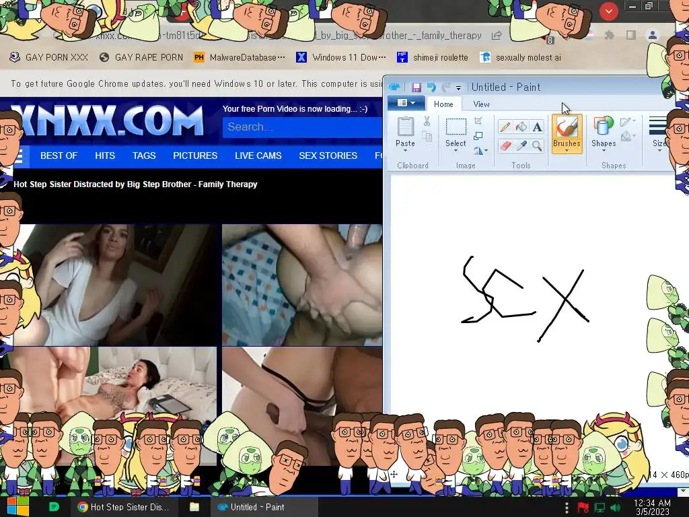Open File Explorer from the taskbar
The height and width of the screenshot is (517, 689).
[x=194, y=507]
